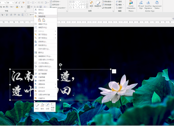This screenshot has height=126, width=174.
Task: Open 形状填充 (Shape Fill) dropdown
Action: [x=107, y=2]
